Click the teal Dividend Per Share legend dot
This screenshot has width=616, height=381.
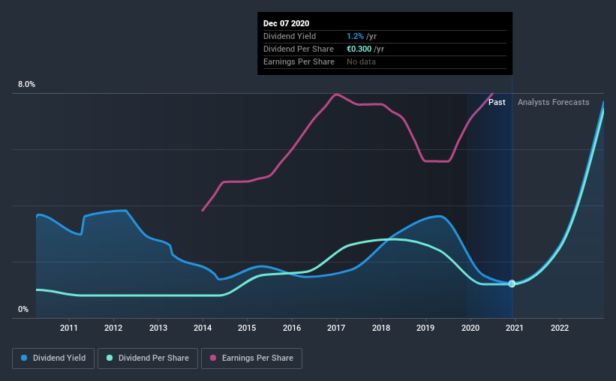(110, 358)
